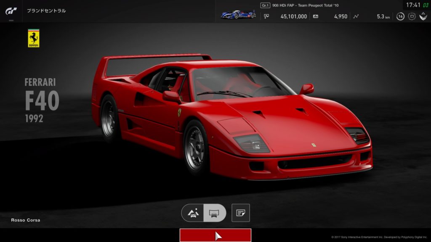Click the credits icon beside 45,101,000
431x242 pixels.
pos(266,16)
